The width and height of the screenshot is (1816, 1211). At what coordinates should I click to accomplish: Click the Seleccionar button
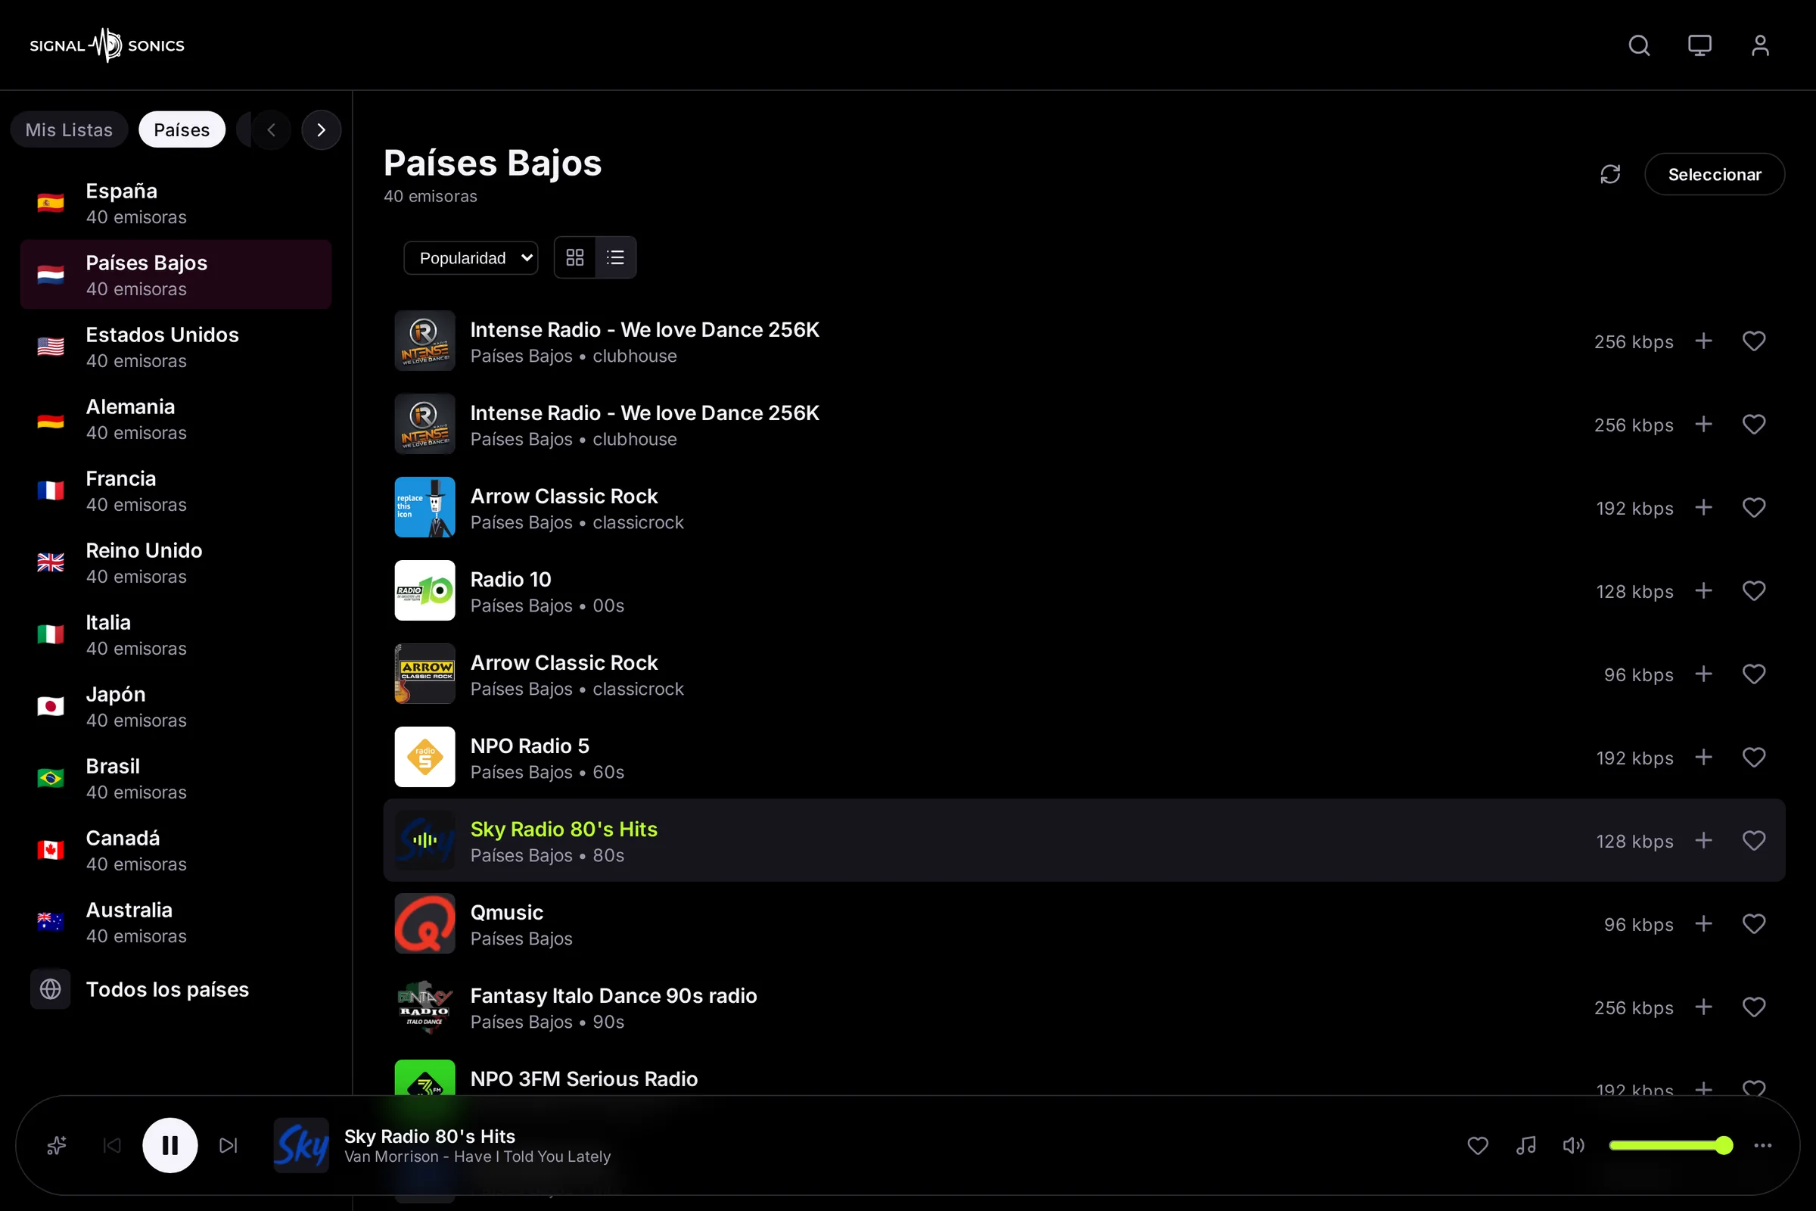point(1714,175)
